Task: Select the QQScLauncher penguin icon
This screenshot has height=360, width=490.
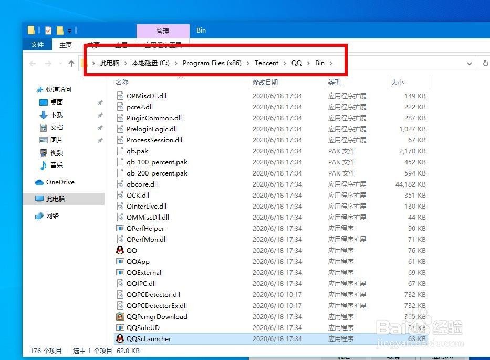Action: tap(120, 338)
